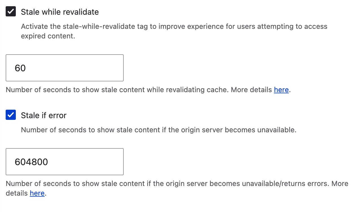Focus the seconds field showing 60
The height and width of the screenshot is (212, 357).
[x=65, y=68]
